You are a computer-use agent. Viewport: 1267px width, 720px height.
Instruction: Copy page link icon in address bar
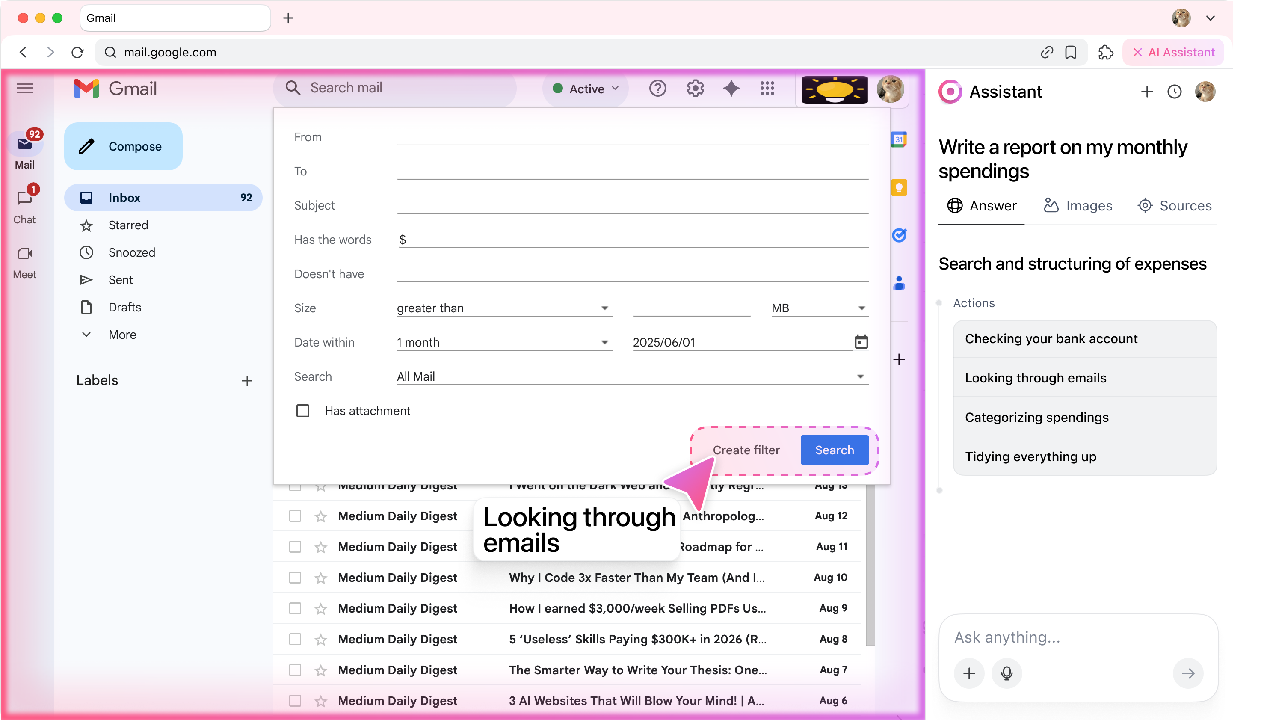tap(1047, 53)
